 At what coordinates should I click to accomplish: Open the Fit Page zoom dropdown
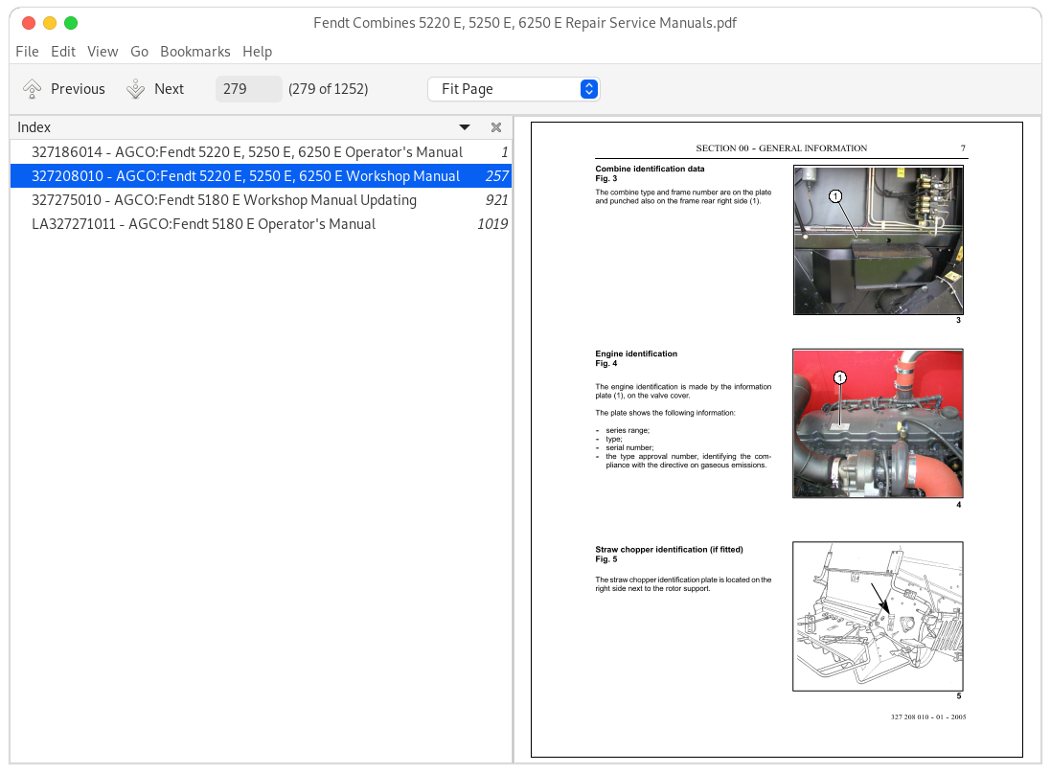(514, 89)
